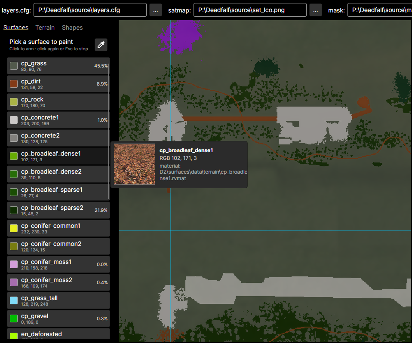Pick the cp_grass color swatch
This screenshot has height=343, width=412.
14,66
